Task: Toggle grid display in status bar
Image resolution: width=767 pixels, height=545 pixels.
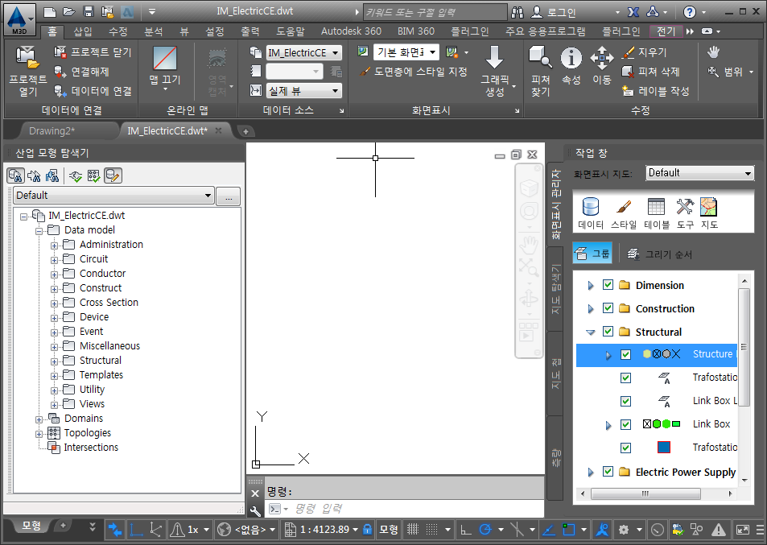Action: 414,529
